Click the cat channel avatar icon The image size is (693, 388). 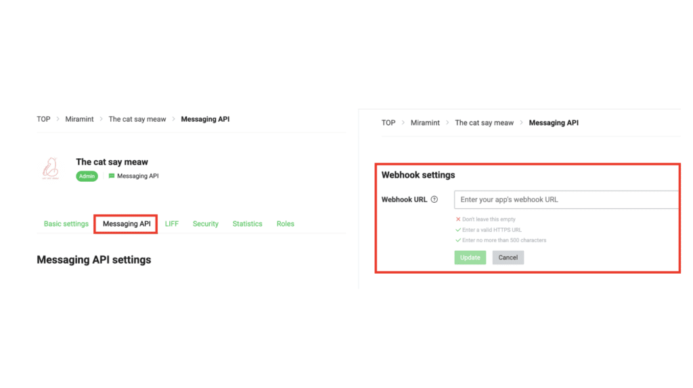point(51,169)
